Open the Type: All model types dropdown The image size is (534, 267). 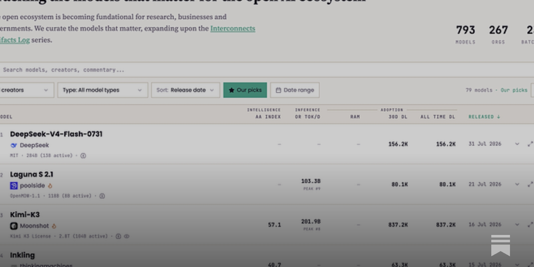102,90
